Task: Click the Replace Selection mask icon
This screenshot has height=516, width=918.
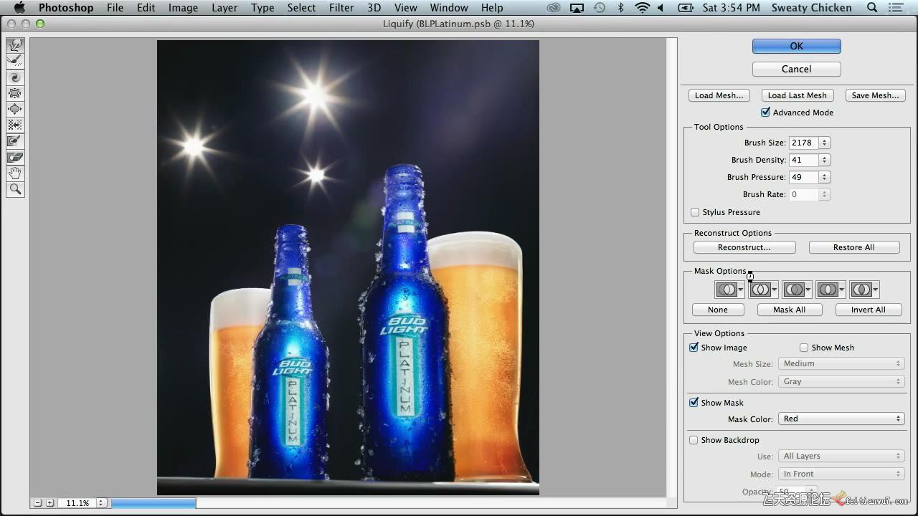Action: pyautogui.click(x=726, y=290)
